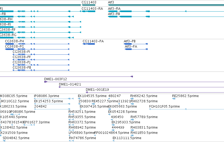Click the RH59355.5prime EST label
This screenshot has width=224, height=142.
point(82,117)
